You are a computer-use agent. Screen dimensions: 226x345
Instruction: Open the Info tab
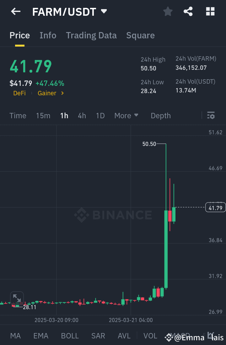point(48,35)
